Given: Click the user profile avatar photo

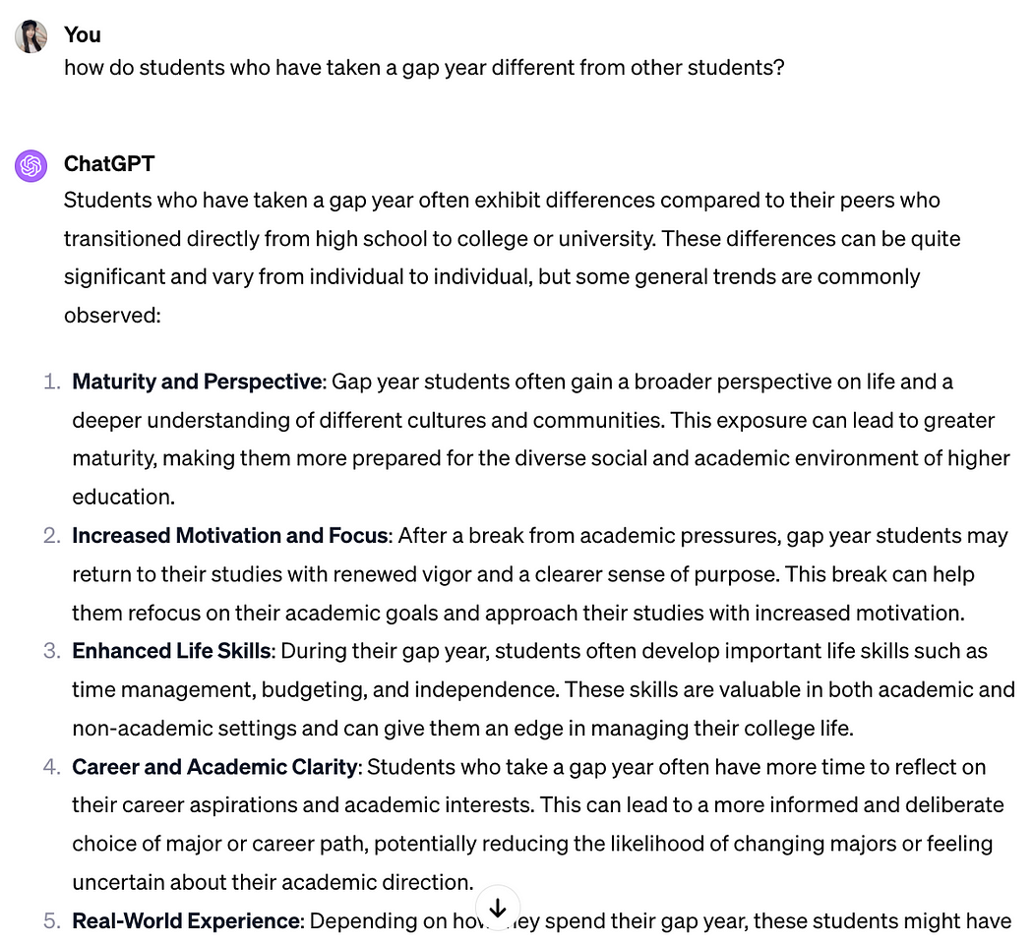Looking at the screenshot, I should click(x=31, y=36).
